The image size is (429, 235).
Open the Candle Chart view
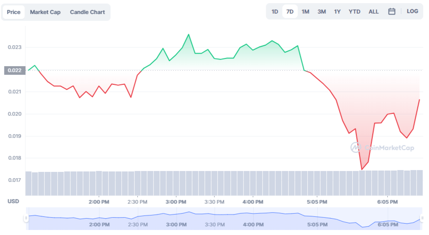pyautogui.click(x=87, y=12)
